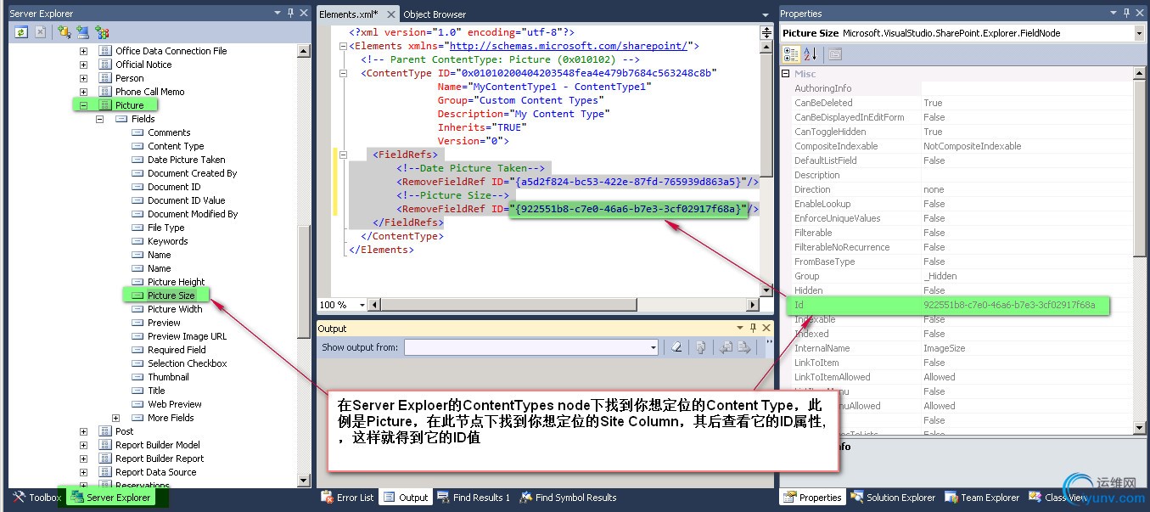1150x512 pixels.
Task: Switch to the Object Browser tab
Action: click(435, 14)
